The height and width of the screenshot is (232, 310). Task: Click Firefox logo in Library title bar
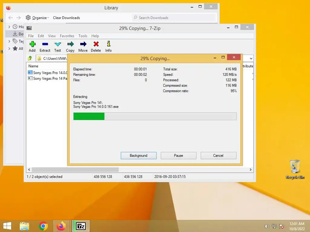point(8,8)
